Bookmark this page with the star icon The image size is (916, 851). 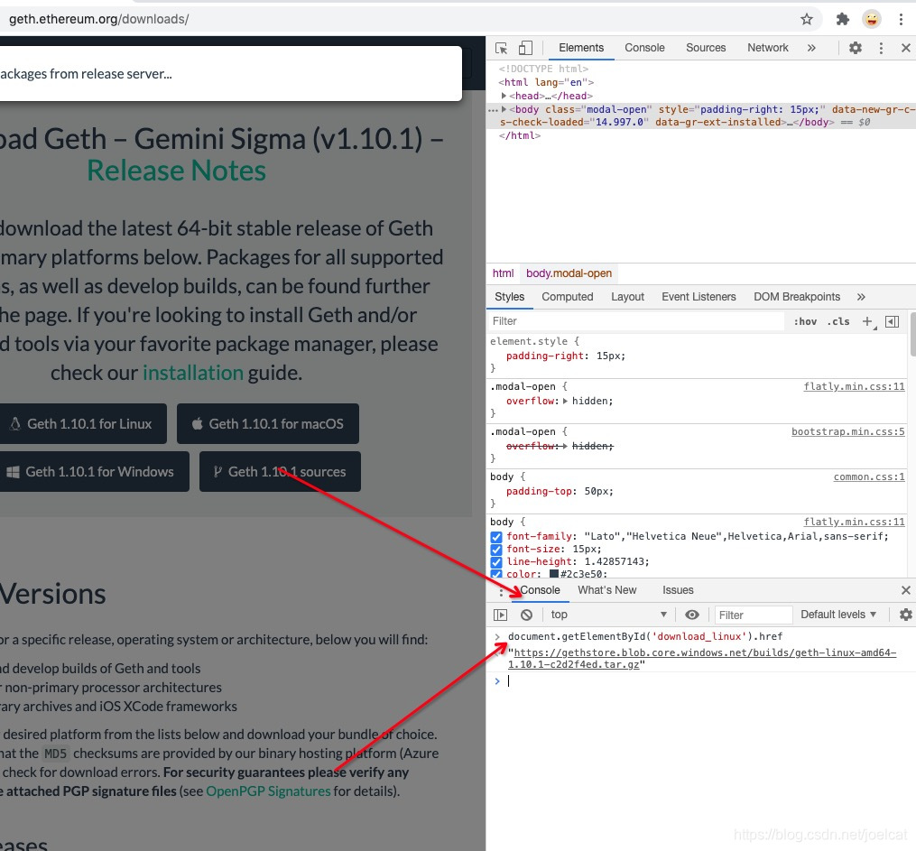[x=807, y=19]
